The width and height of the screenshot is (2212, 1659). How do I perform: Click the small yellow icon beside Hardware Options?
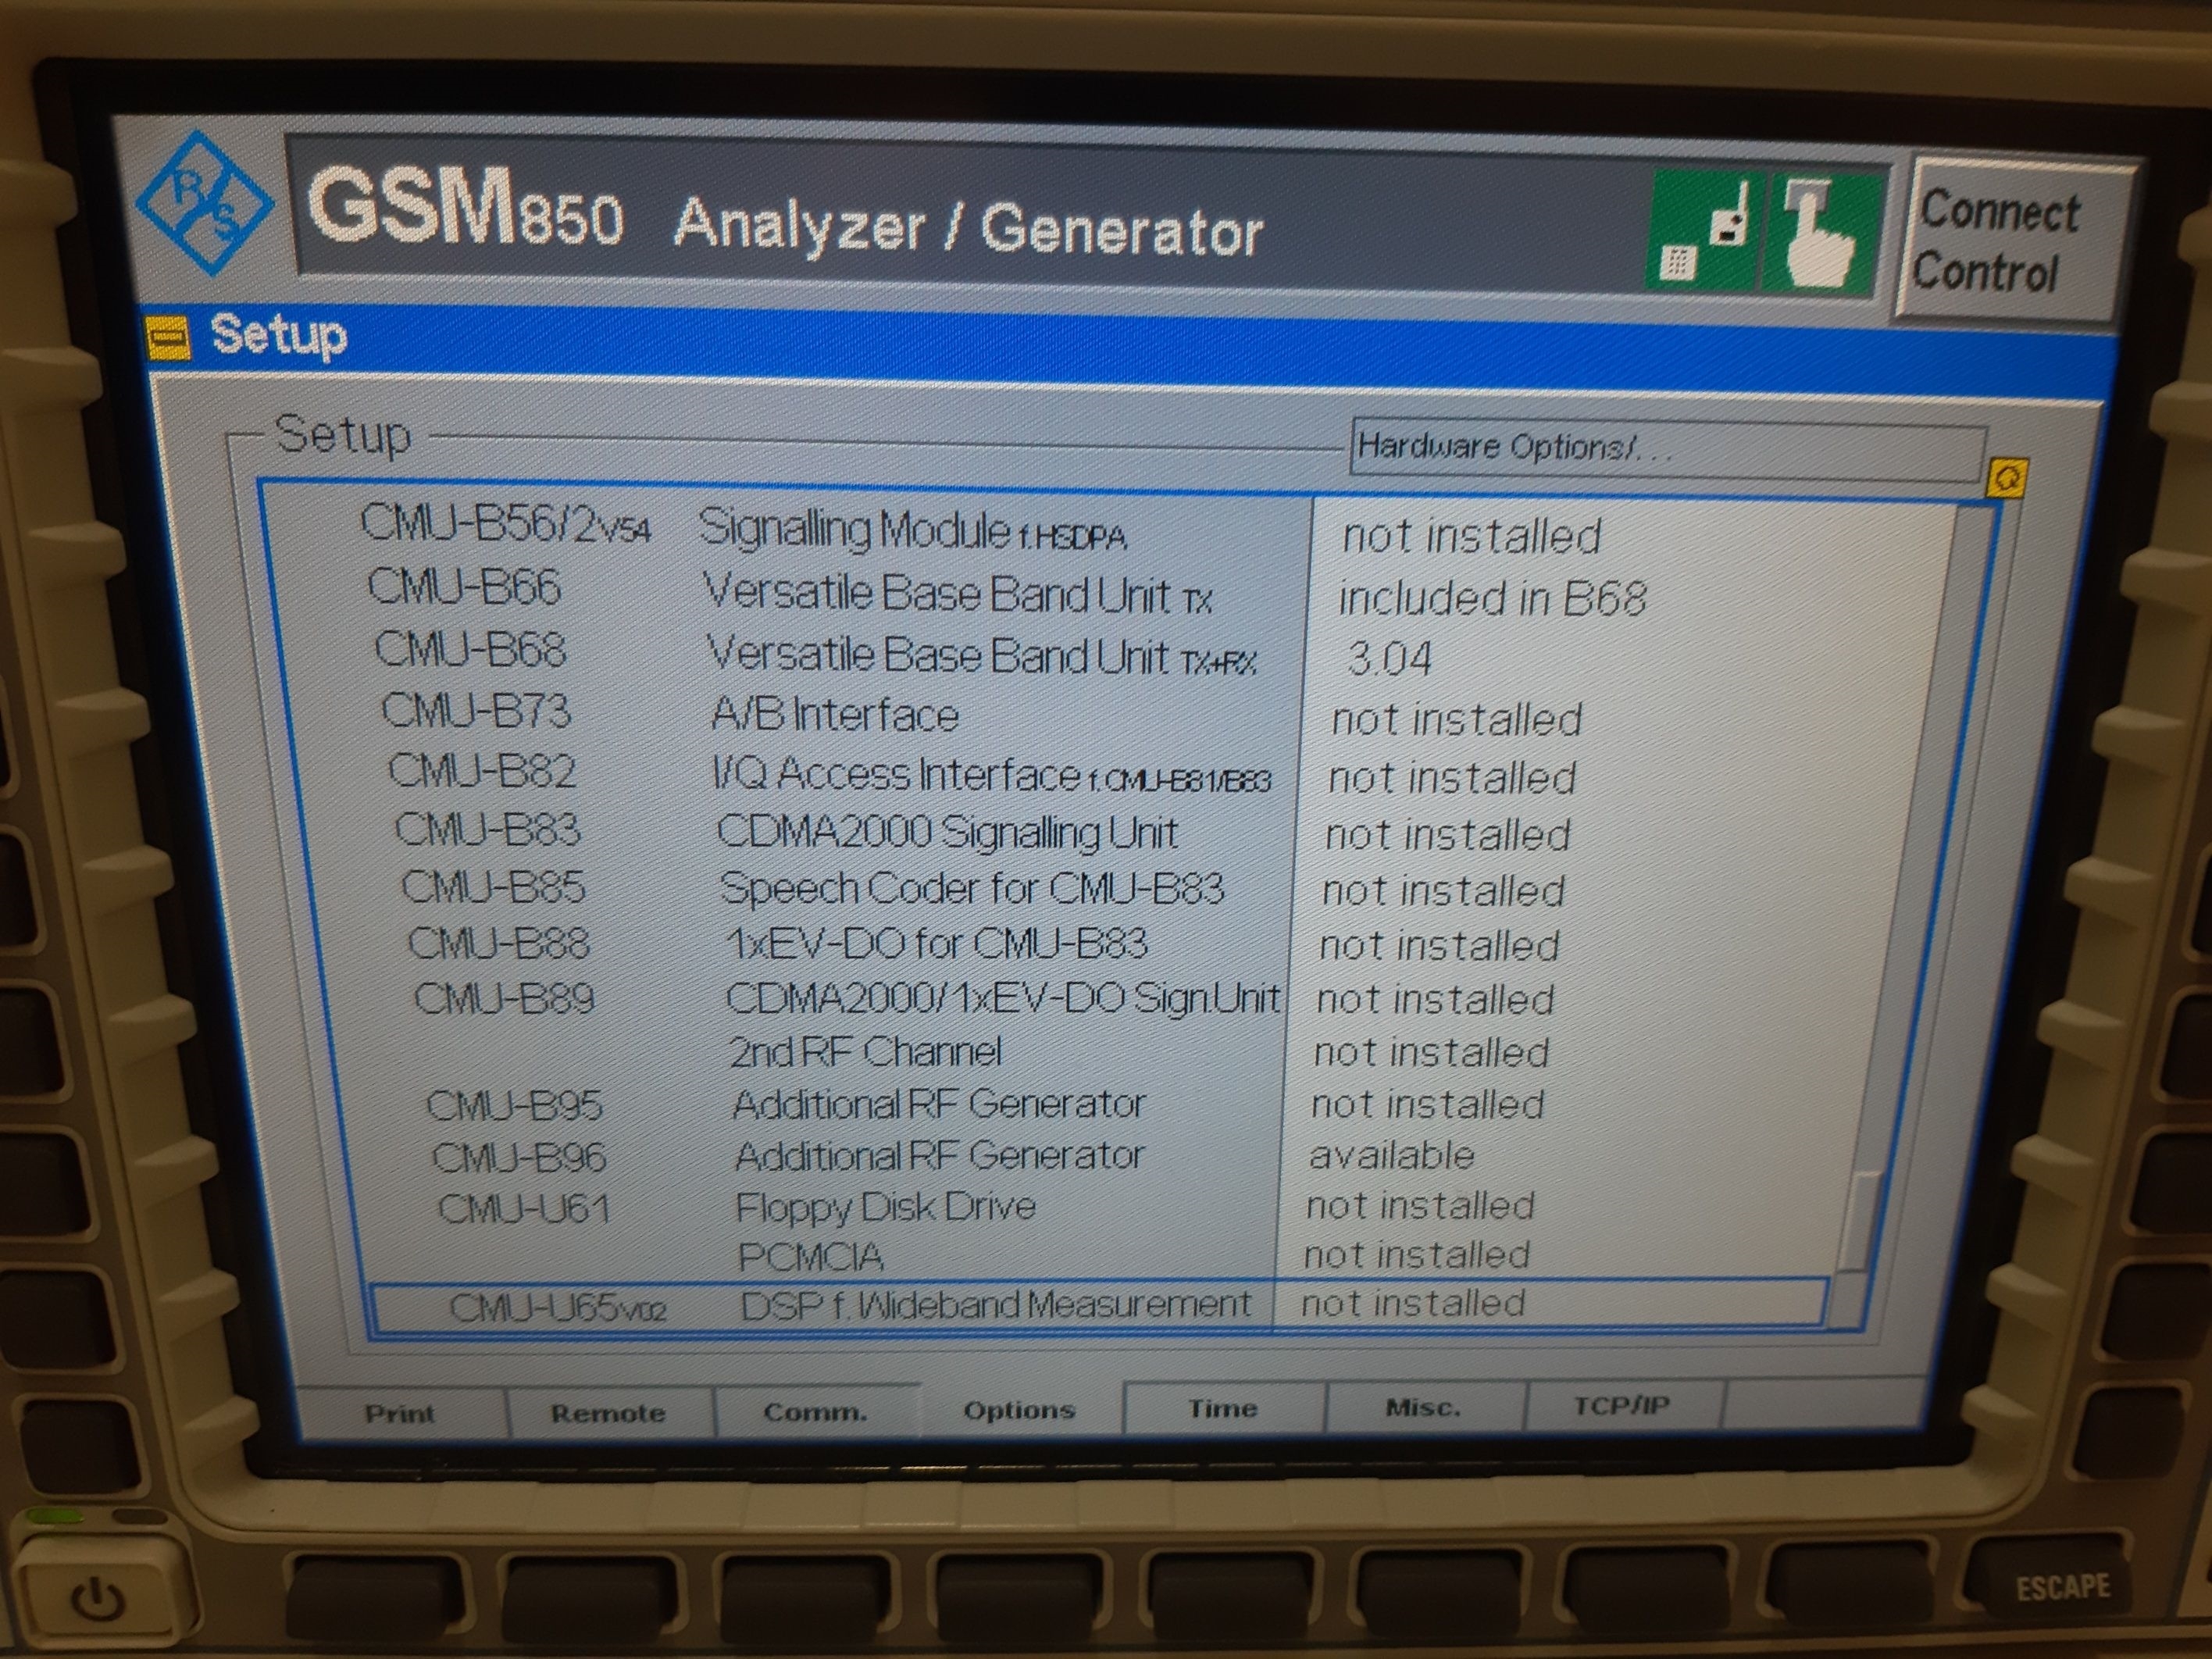[2007, 478]
